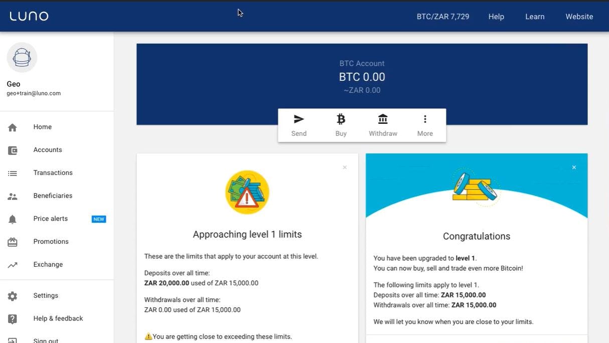Screen dimensions: 609x343
Task: Click the Geo profile avatar
Action: (x=21, y=58)
